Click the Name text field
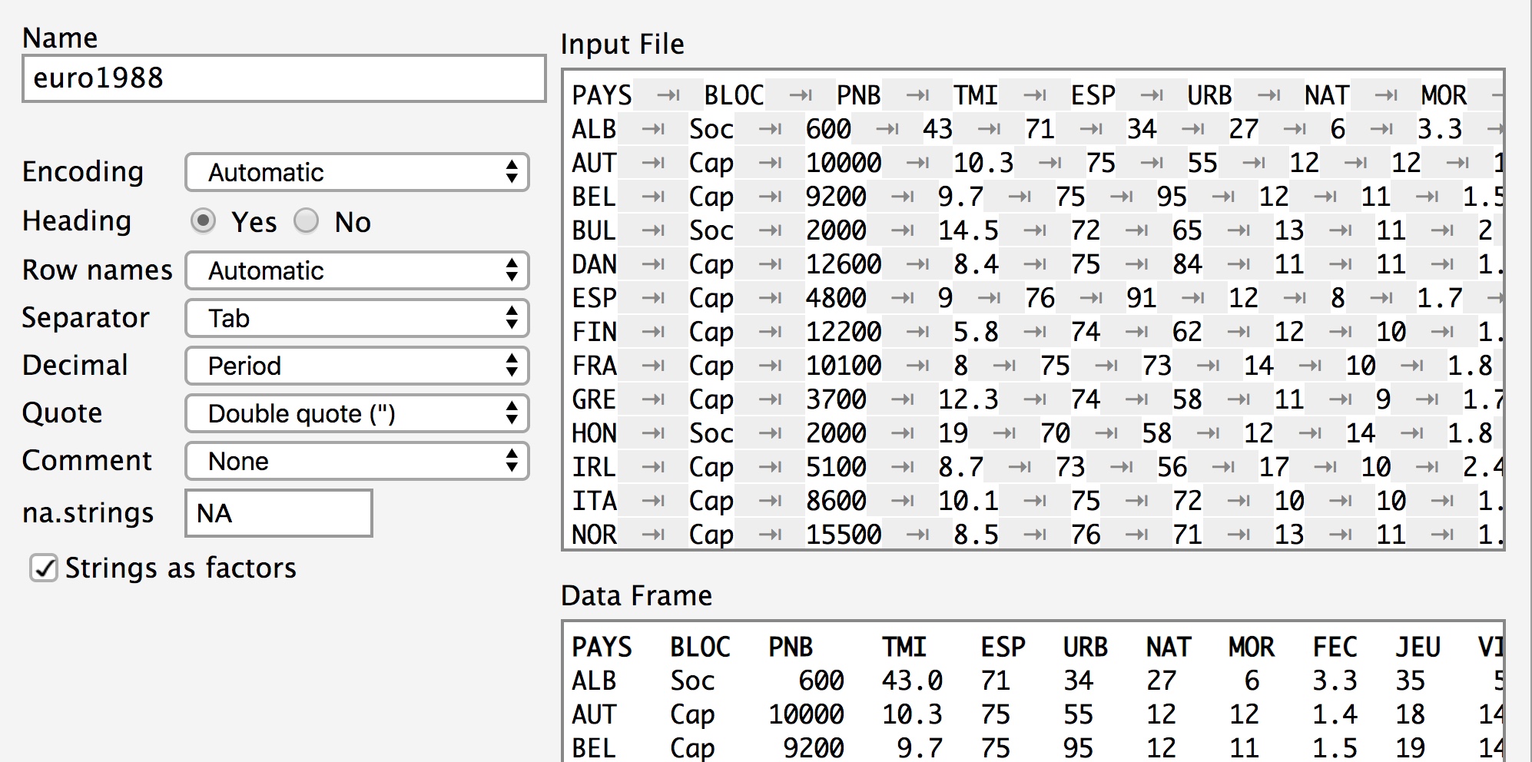1532x762 pixels. (284, 78)
